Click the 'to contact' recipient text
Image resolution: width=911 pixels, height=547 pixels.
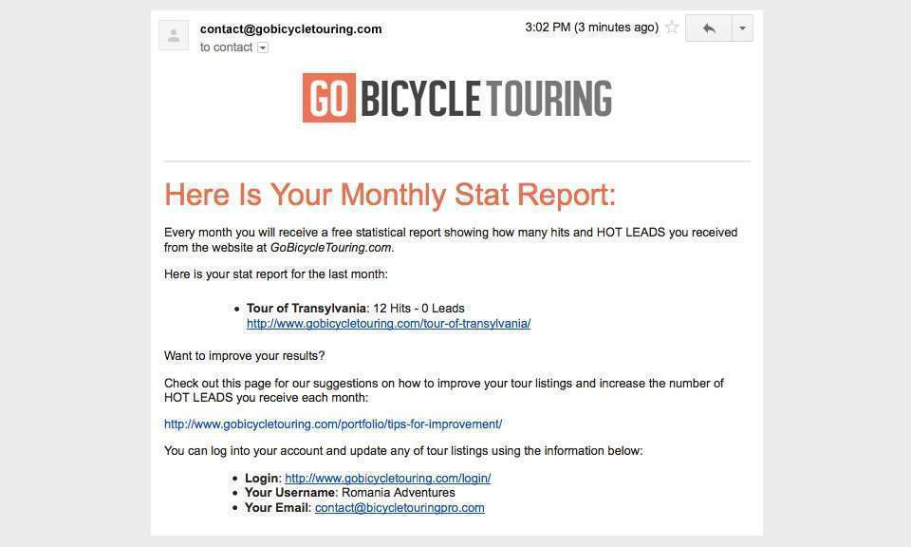pyautogui.click(x=226, y=47)
